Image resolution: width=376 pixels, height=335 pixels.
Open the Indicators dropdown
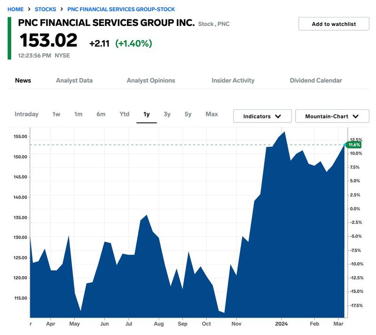262,116
